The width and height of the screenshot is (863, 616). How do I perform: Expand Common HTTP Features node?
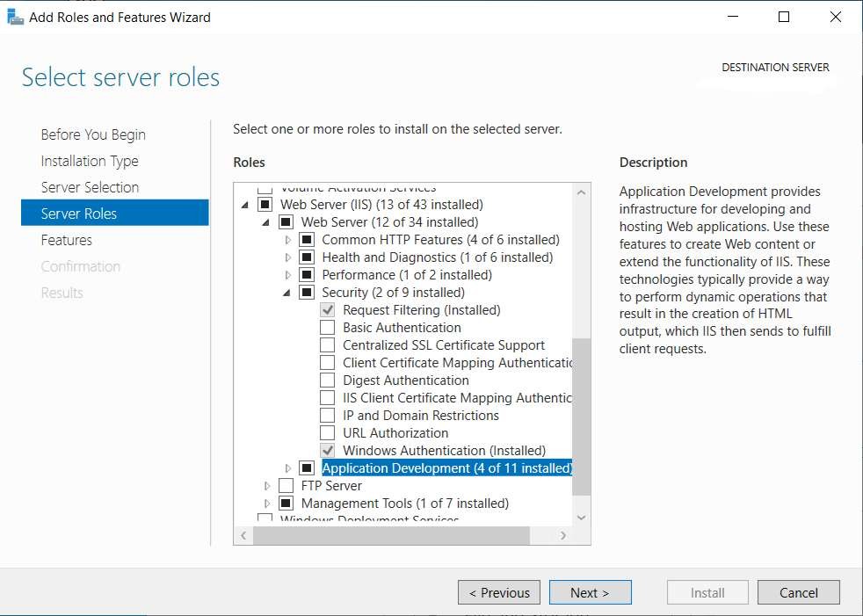click(x=287, y=240)
